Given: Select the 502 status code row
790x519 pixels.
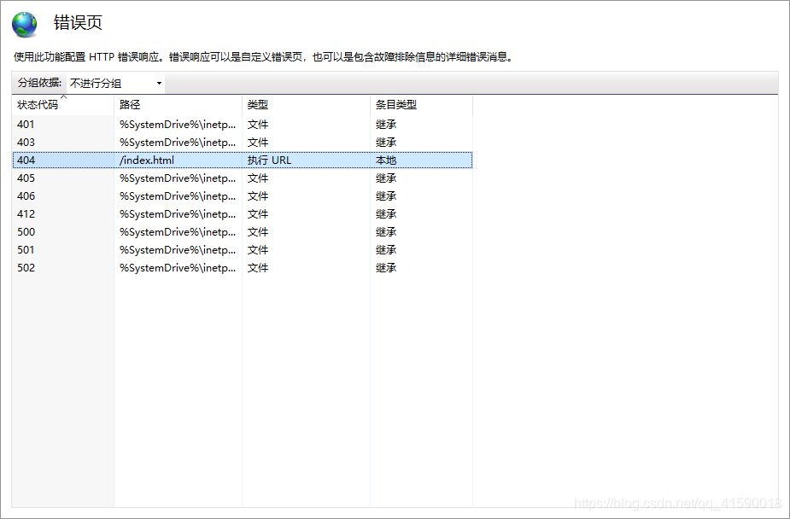Looking at the screenshot, I should tap(243, 268).
